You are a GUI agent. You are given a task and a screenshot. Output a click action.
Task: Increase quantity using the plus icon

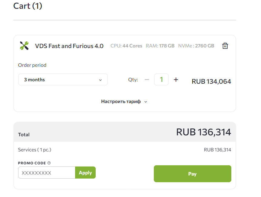point(176,79)
